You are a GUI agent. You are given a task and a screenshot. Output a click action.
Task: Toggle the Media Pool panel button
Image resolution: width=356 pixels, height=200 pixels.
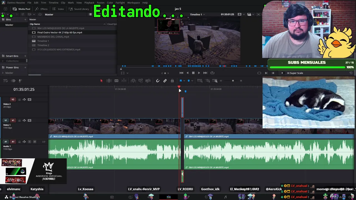point(21,9)
